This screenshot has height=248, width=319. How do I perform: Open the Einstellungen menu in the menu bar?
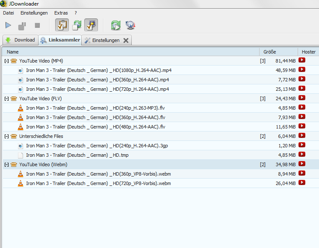coord(34,13)
